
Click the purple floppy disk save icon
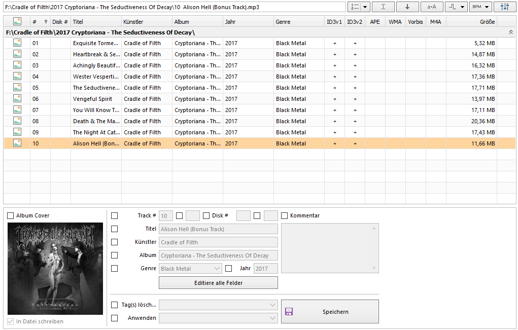289,312
